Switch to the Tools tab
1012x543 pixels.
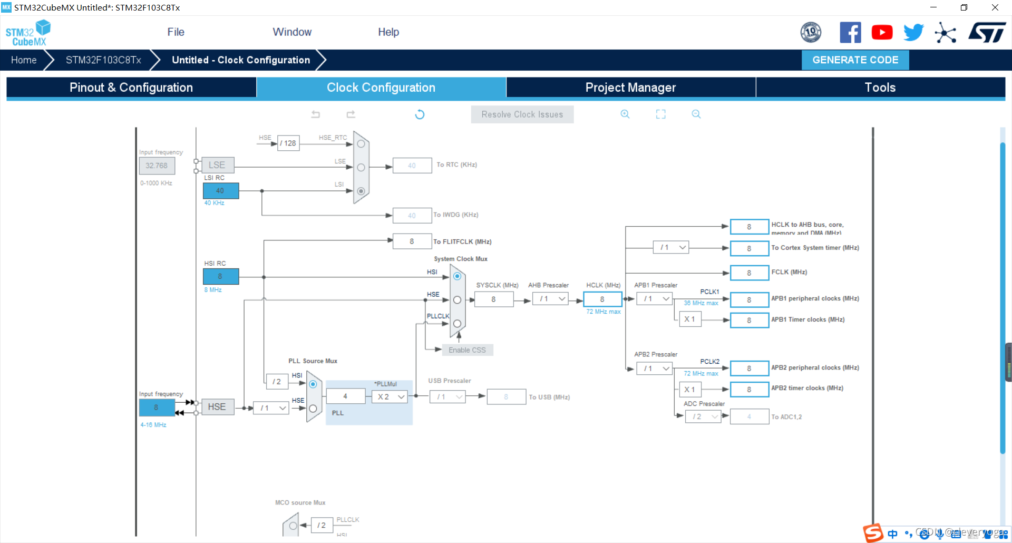click(x=880, y=88)
